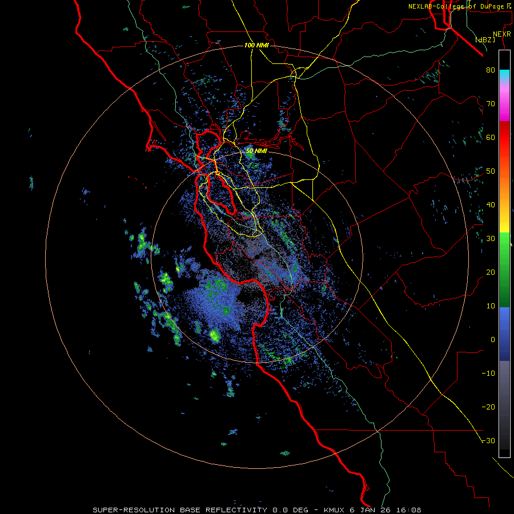This screenshot has width=514, height=514.
Task: Select the 0 value on the dBZ scale
Action: [493, 340]
